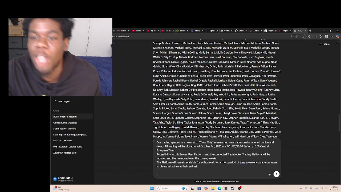
Task: Open File Explorer from the taskbar
Action: click(213, 188)
